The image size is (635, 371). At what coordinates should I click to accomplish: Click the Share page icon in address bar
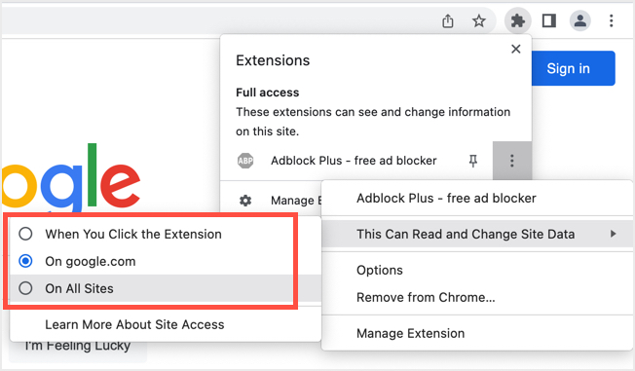(x=447, y=20)
